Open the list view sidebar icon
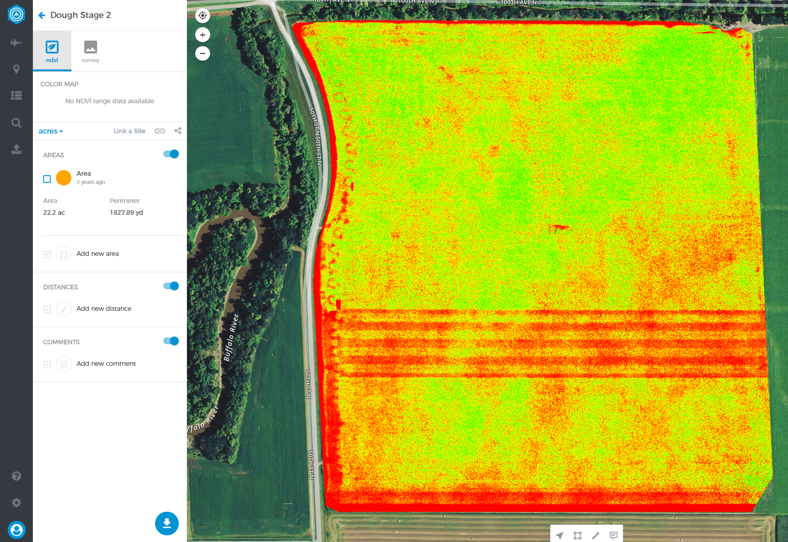The height and width of the screenshot is (542, 788). point(16,96)
